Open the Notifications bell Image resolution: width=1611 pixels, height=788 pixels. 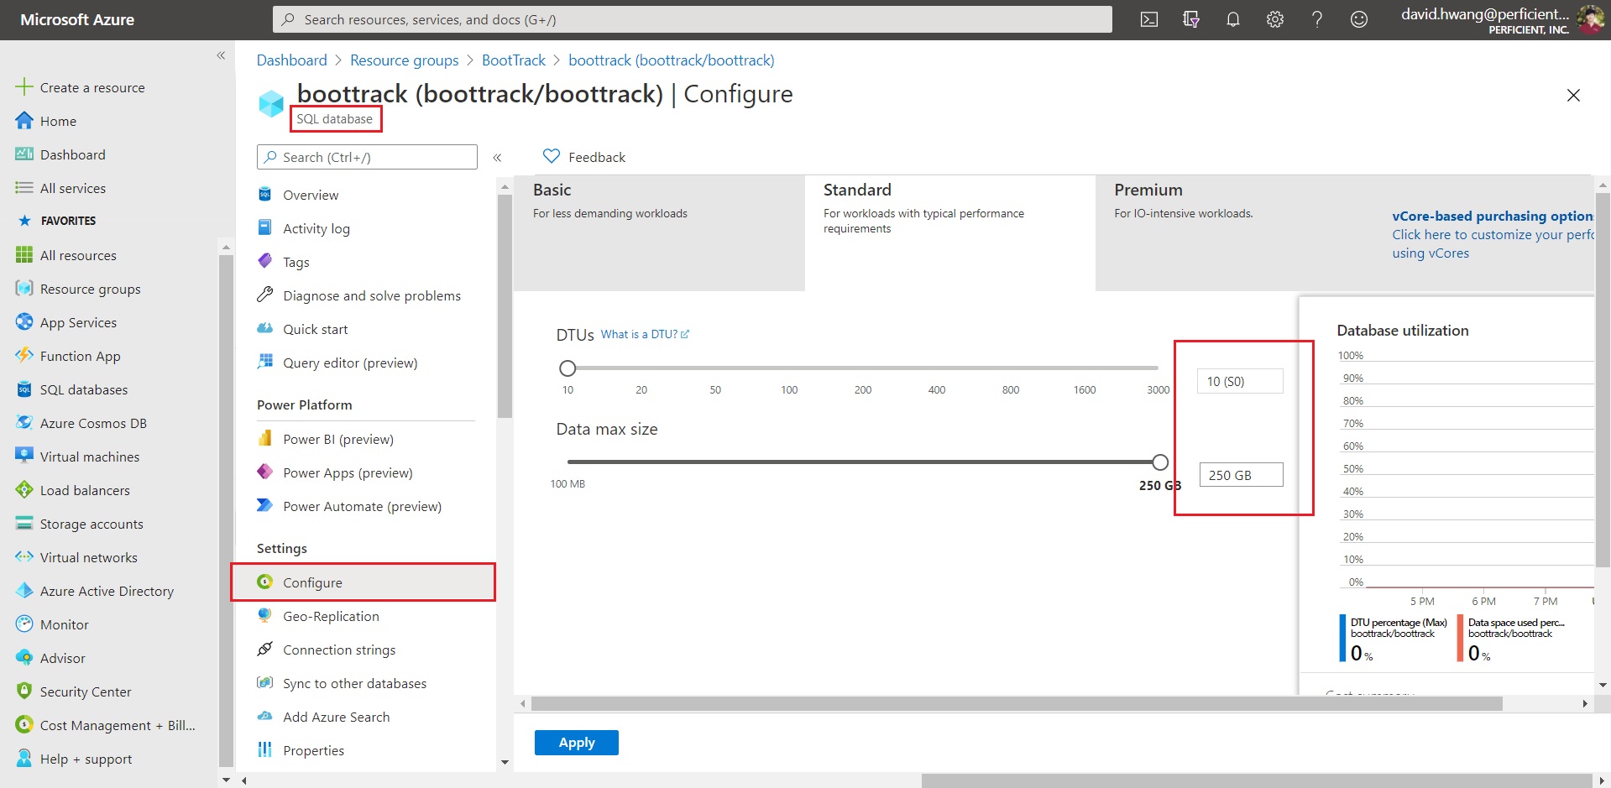[1233, 19]
